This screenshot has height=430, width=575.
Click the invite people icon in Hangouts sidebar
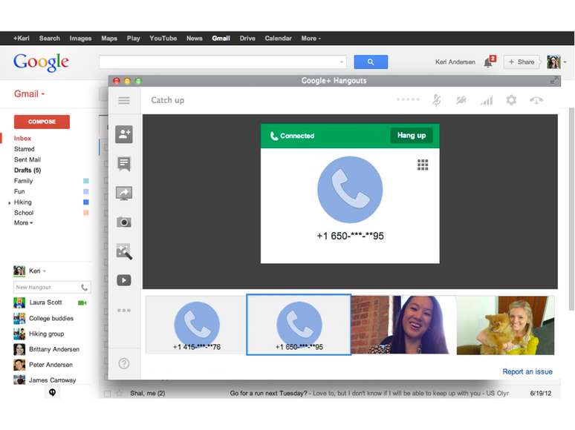(124, 134)
